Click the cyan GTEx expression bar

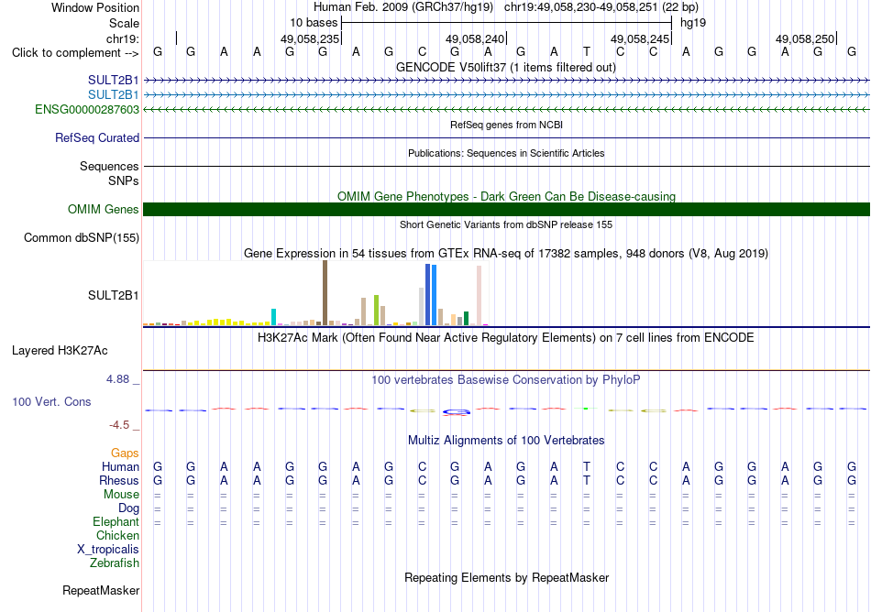coord(273,317)
